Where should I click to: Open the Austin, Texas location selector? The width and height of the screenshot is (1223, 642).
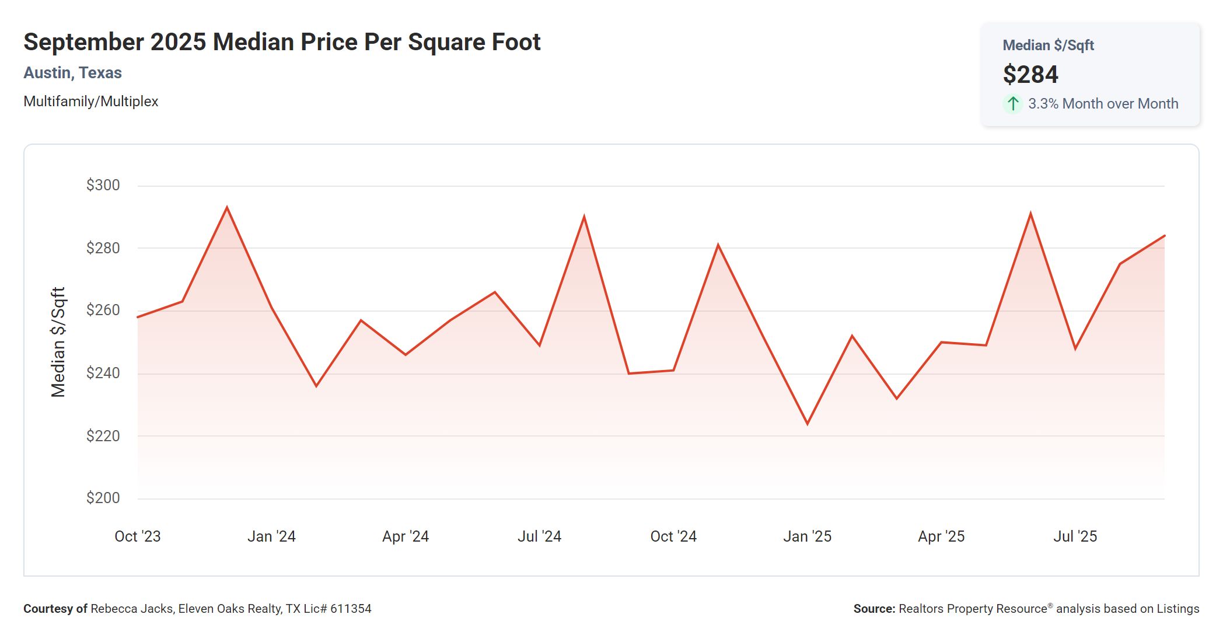pyautogui.click(x=72, y=72)
